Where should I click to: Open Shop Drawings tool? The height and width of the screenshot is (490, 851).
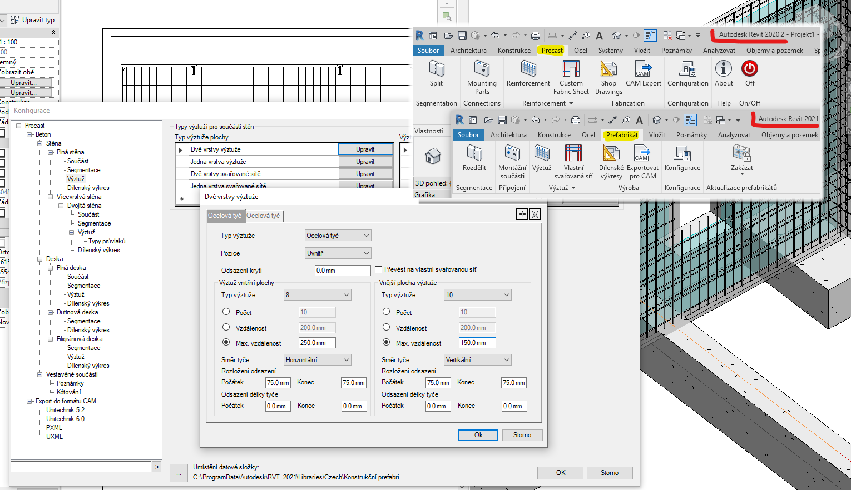coord(608,69)
